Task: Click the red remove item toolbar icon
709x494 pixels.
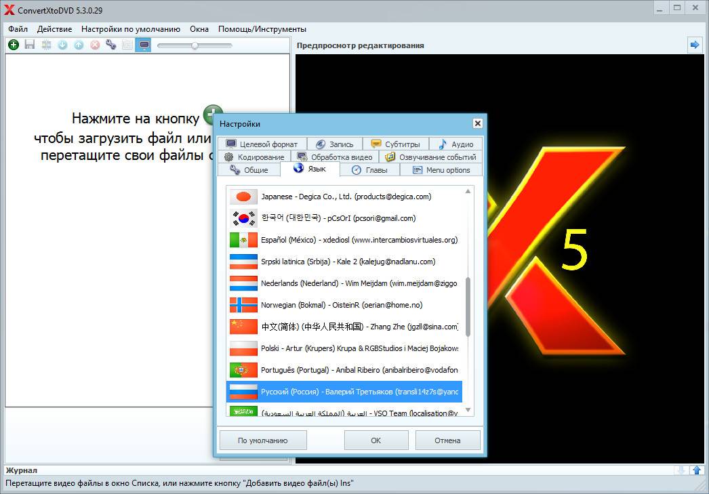Action: 95,45
